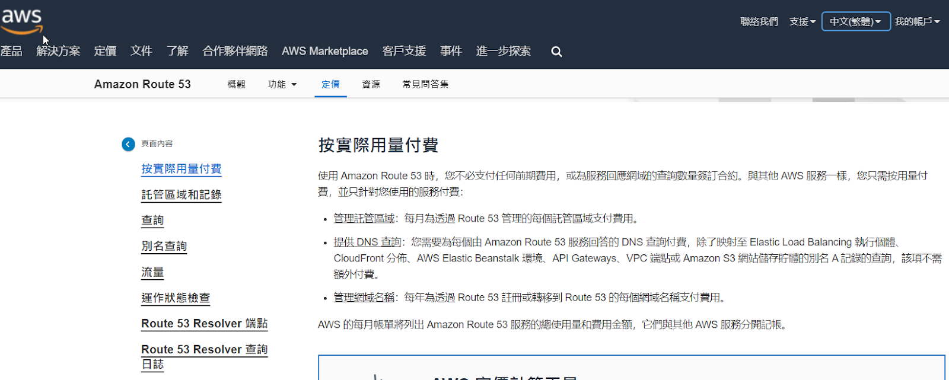Open the 支援 dropdown
The height and width of the screenshot is (380, 949).
coord(802,22)
